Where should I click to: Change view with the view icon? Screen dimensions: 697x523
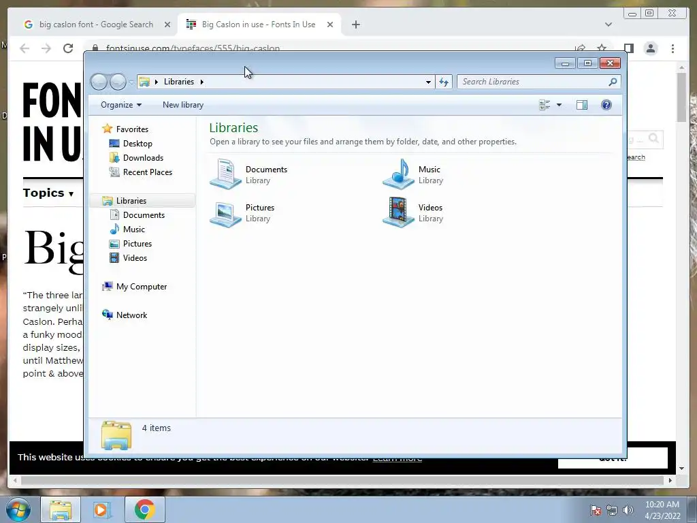545,105
